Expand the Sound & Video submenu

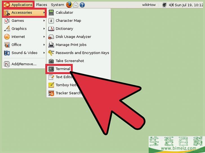click(24, 53)
